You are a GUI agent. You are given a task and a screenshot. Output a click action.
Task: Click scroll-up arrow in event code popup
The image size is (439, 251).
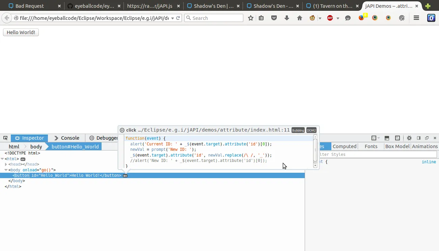coord(315,137)
